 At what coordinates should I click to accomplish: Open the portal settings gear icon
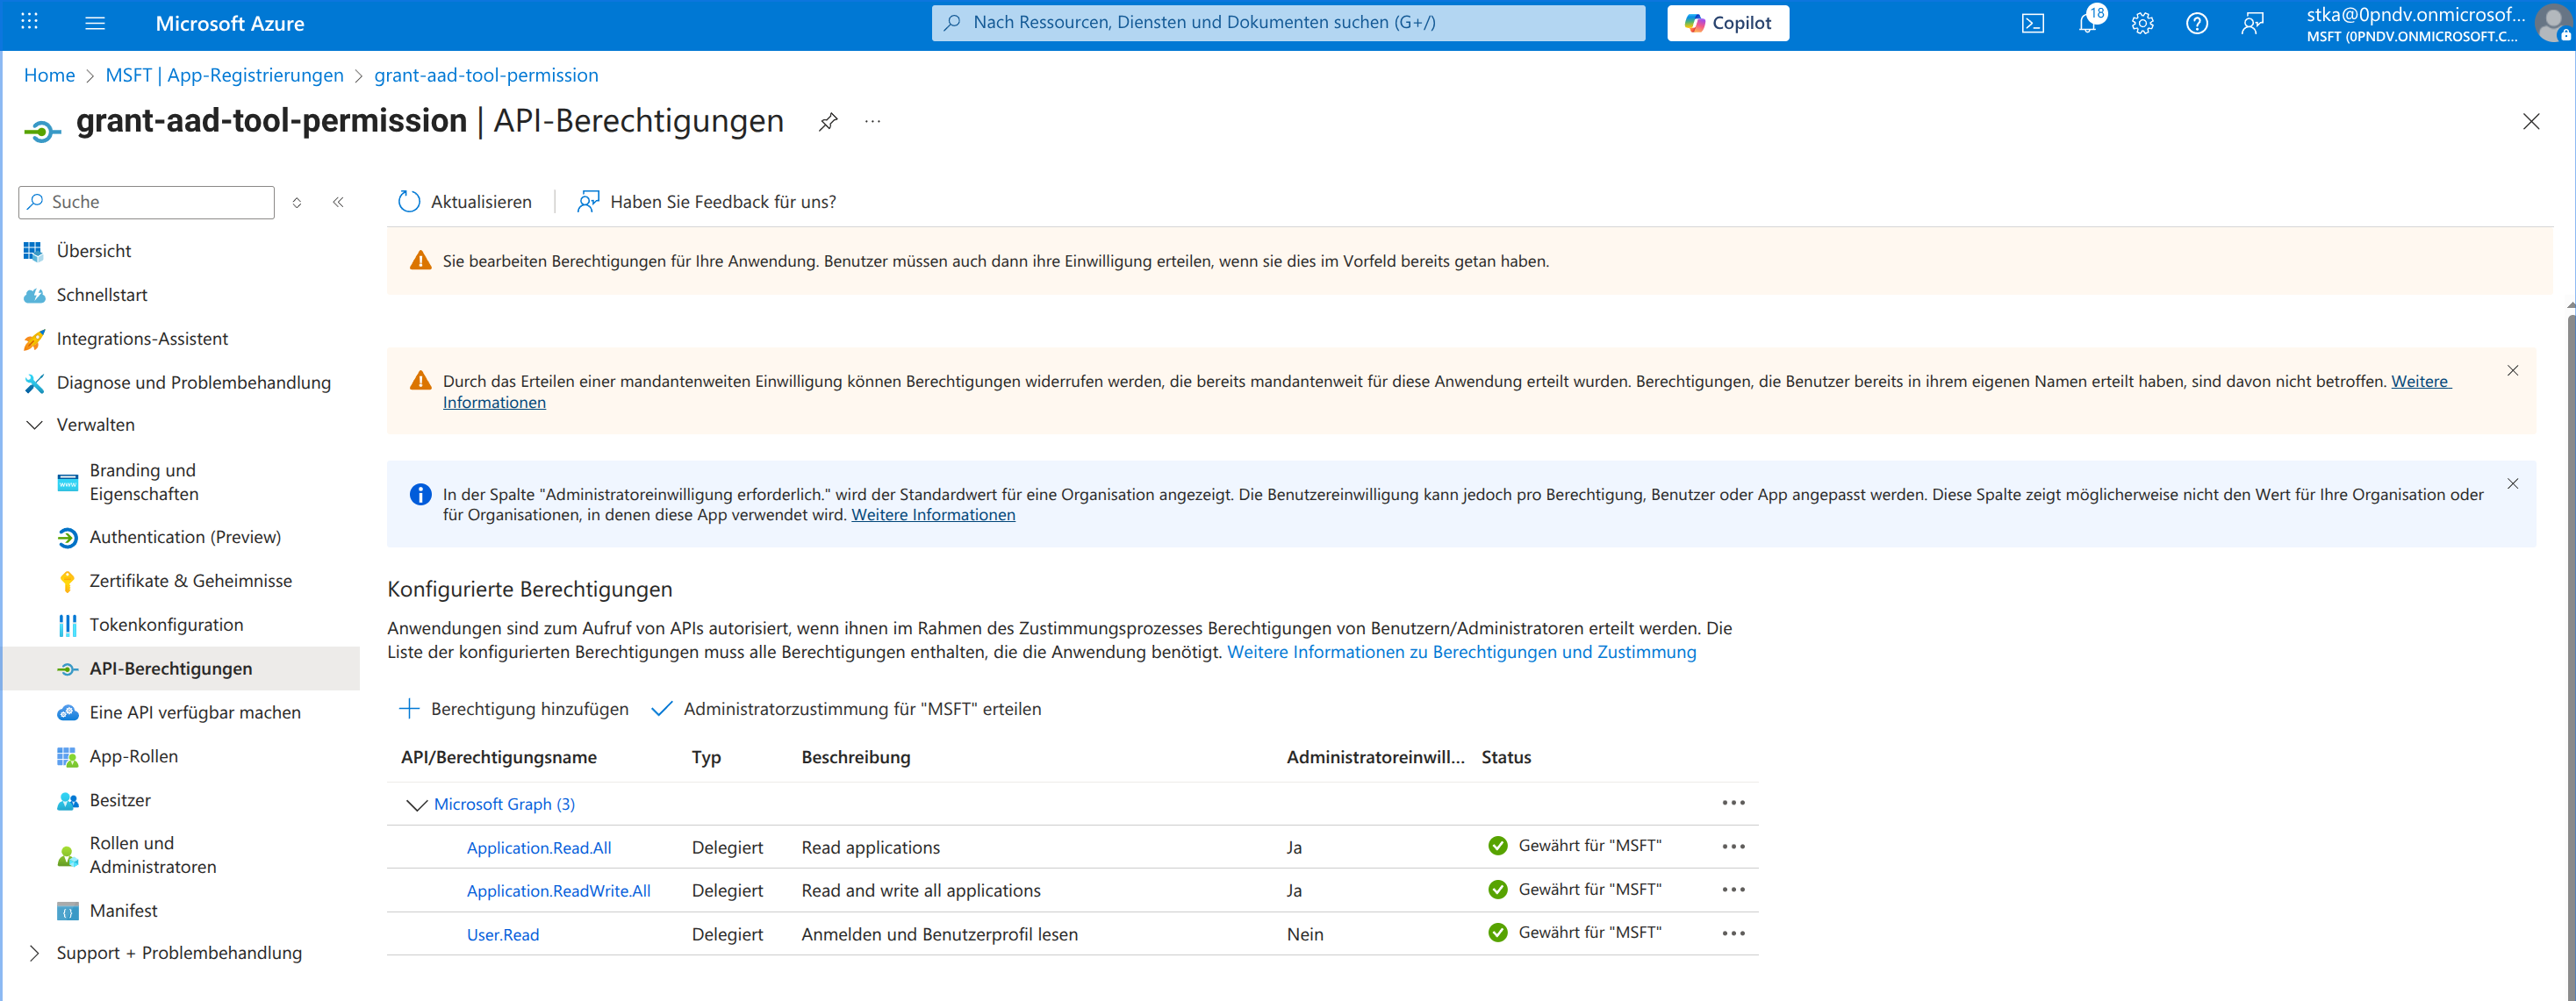point(2142,22)
